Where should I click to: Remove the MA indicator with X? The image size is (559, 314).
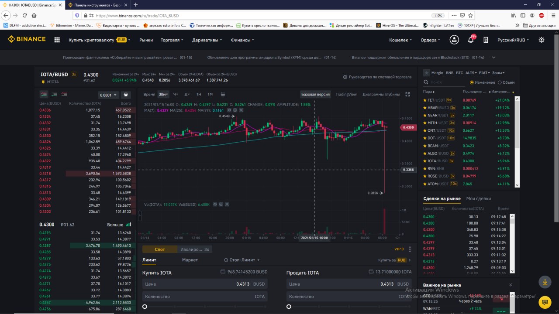click(x=241, y=110)
